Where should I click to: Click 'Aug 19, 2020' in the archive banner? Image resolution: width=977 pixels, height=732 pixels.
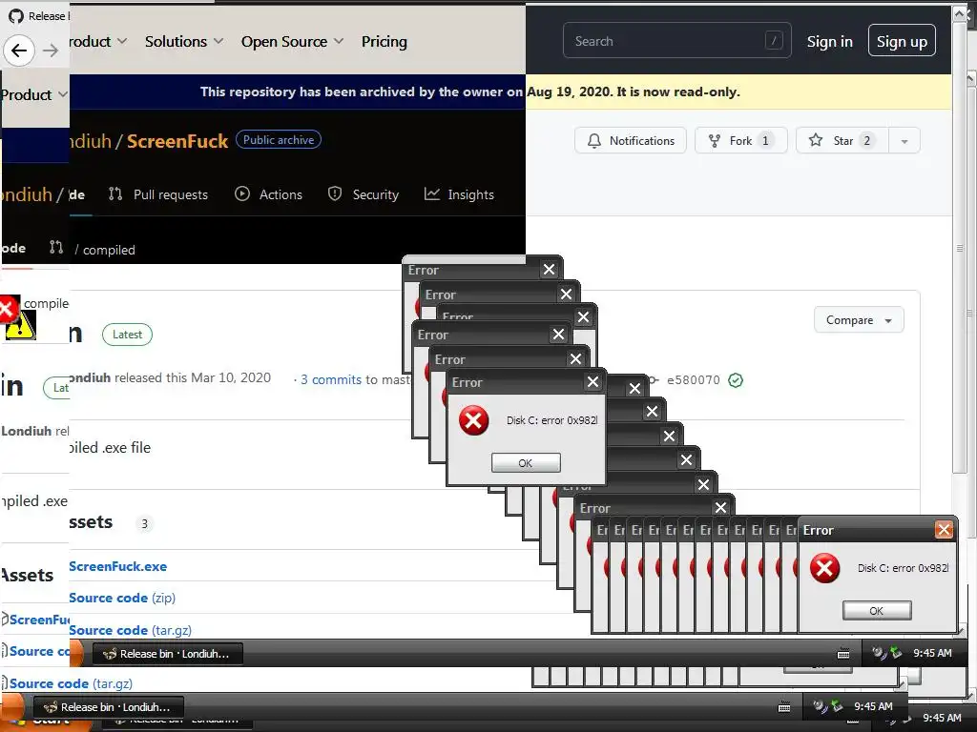(x=570, y=92)
